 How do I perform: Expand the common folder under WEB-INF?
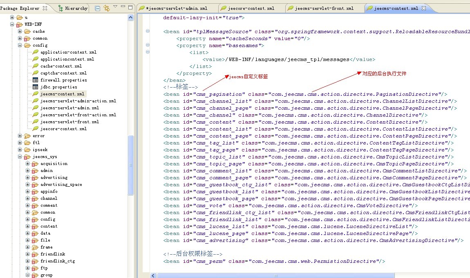tap(20, 38)
